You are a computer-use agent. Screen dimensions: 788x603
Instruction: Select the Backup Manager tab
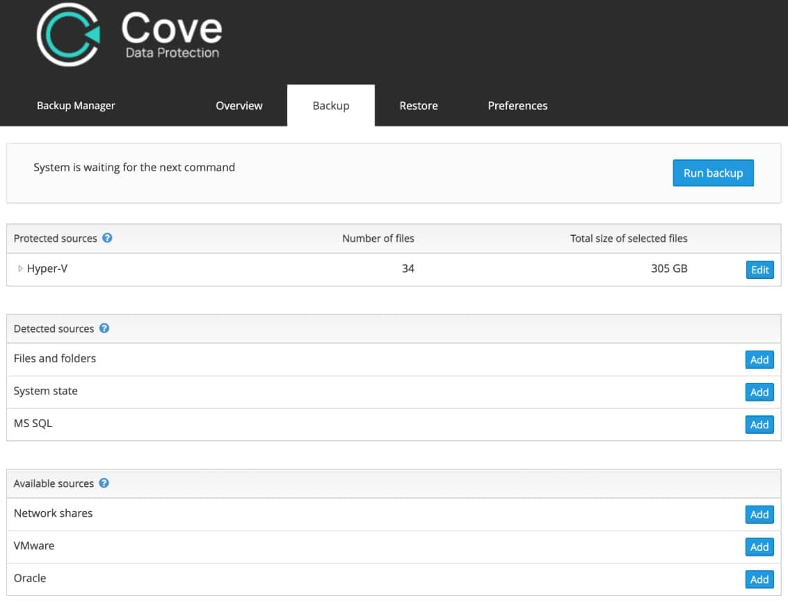[x=76, y=105]
